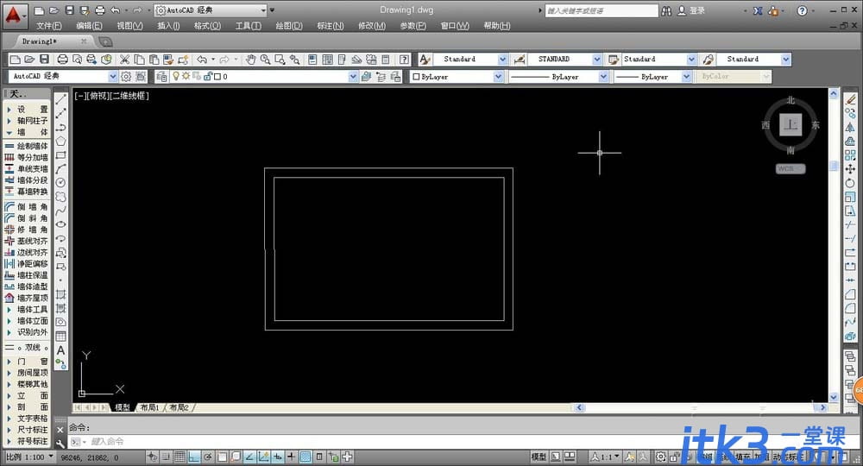Toggle Grid display in status bar
The image size is (863, 466).
click(180, 457)
